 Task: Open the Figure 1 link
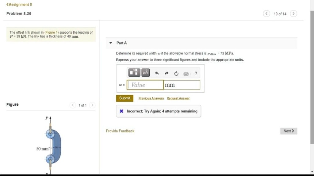pos(52,33)
